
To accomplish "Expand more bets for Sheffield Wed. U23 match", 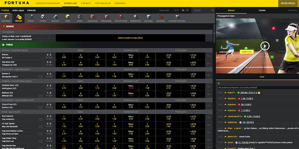I will [x=209, y=87].
